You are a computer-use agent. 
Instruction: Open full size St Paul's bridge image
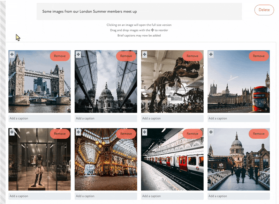point(239,164)
